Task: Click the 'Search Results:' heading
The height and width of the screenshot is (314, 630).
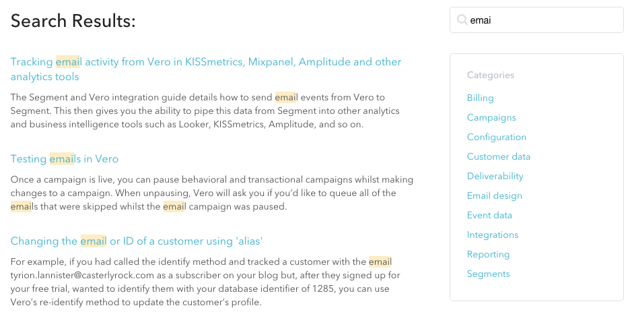Action: click(73, 22)
